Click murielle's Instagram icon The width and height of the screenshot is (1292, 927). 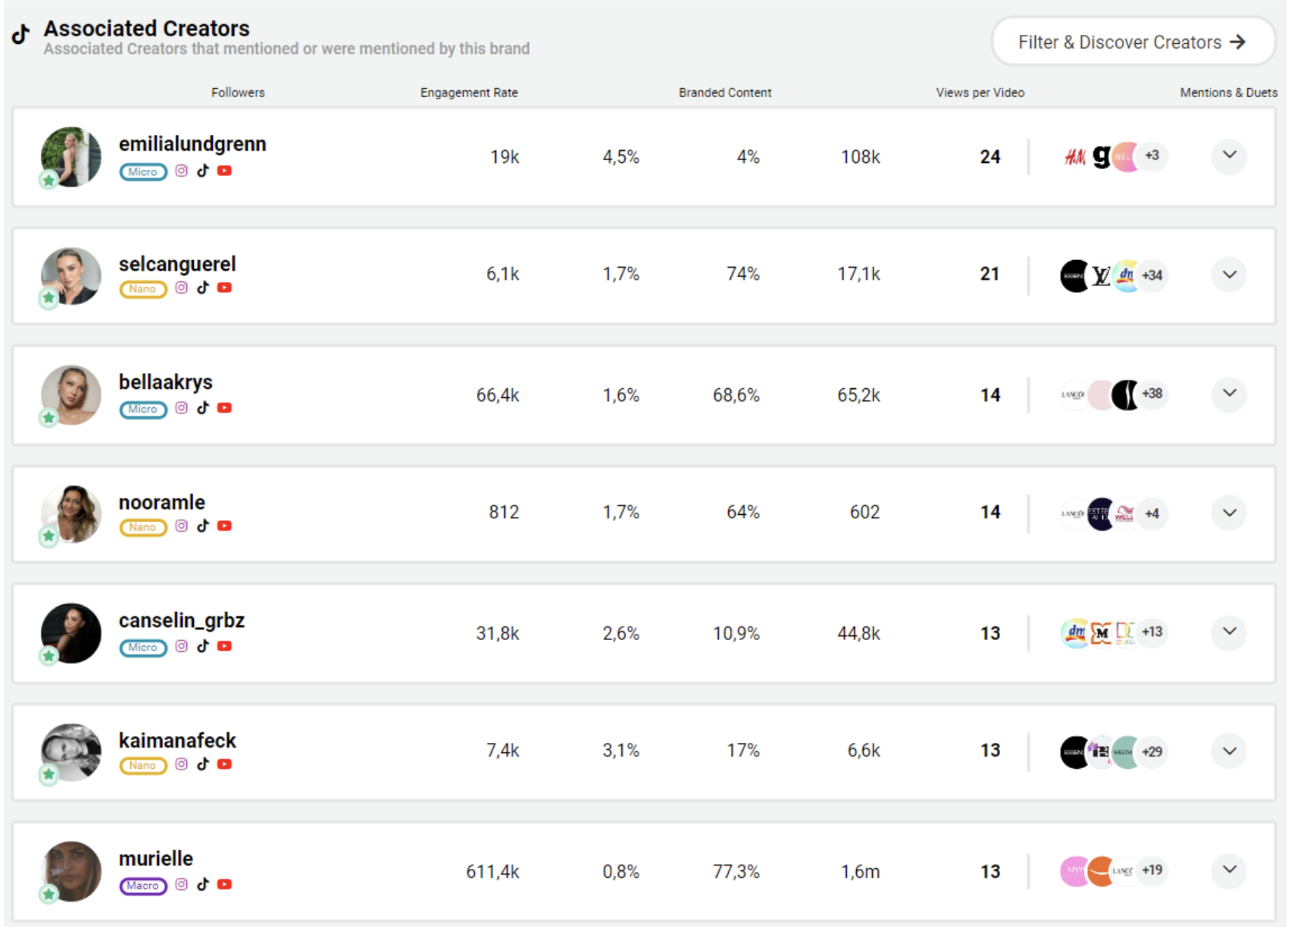(182, 885)
